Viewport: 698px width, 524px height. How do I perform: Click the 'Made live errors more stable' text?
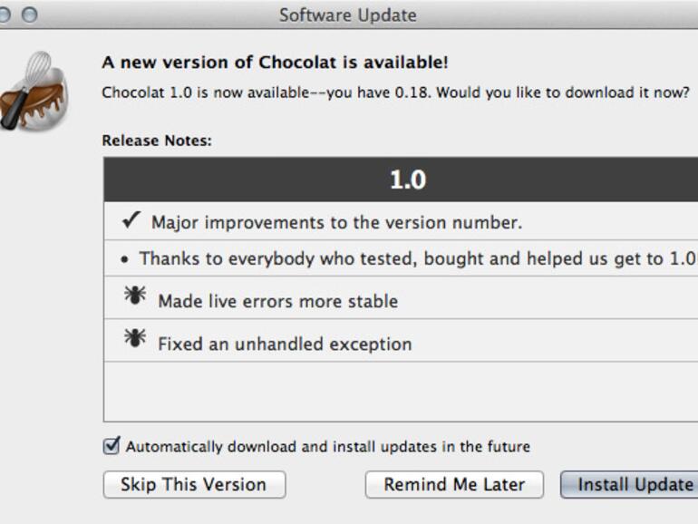pyautogui.click(x=277, y=301)
